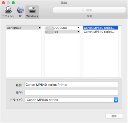Expand the workgroup arrow
Viewport: 128px width, 123px height.
tap(40, 28)
